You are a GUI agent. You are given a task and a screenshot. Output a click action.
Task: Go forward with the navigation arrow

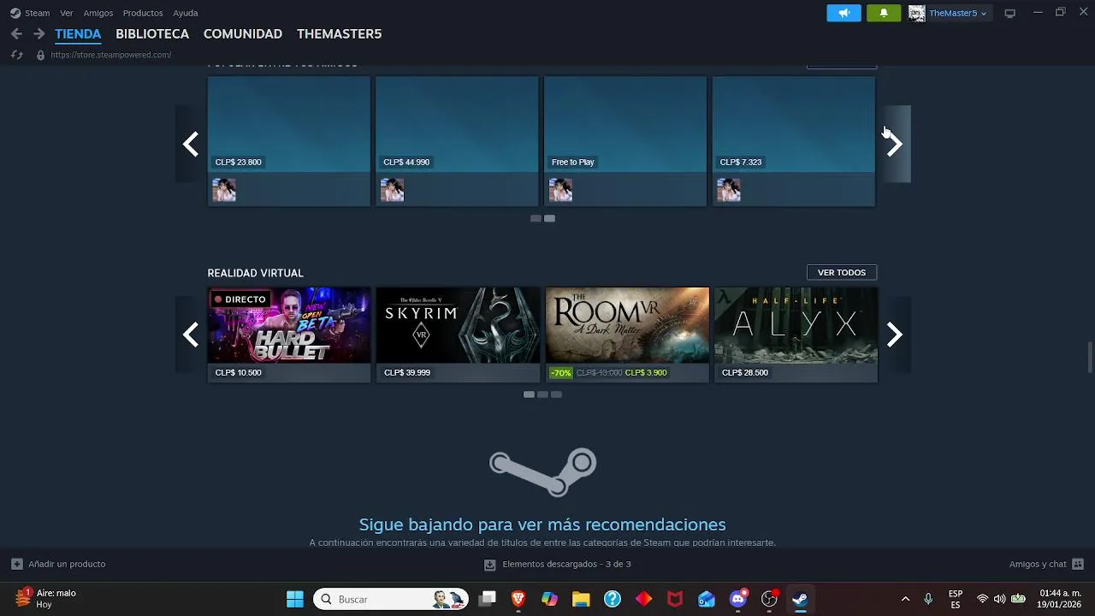38,33
